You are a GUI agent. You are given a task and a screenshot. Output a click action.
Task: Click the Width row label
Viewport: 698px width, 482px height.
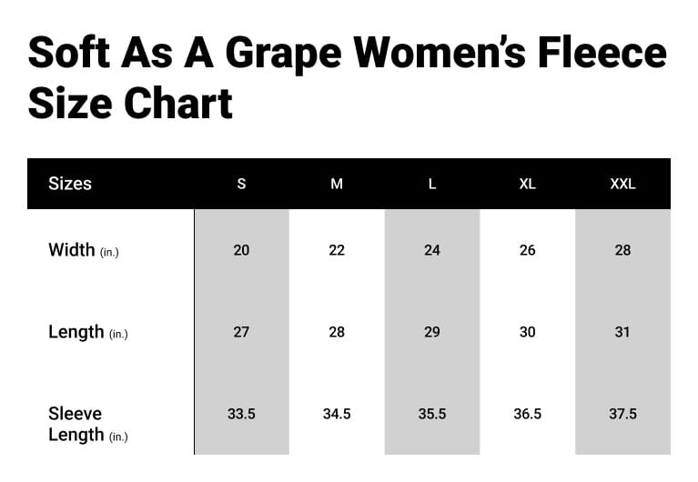tap(83, 250)
